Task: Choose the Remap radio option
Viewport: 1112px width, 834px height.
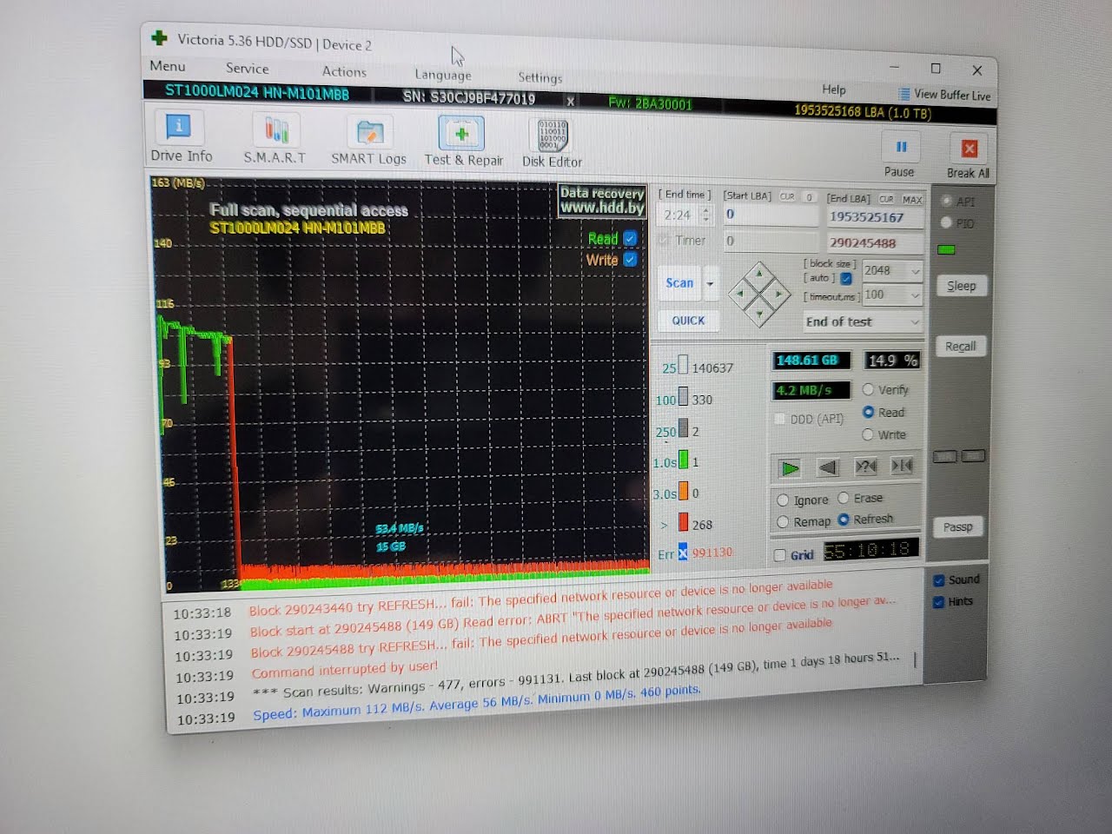Action: click(x=783, y=522)
